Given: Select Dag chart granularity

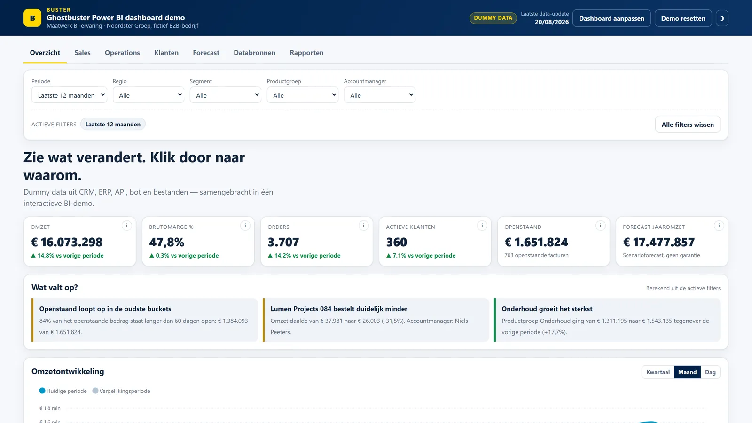Looking at the screenshot, I should 710,372.
